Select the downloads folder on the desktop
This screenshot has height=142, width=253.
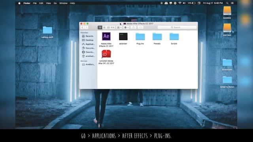tap(227, 63)
